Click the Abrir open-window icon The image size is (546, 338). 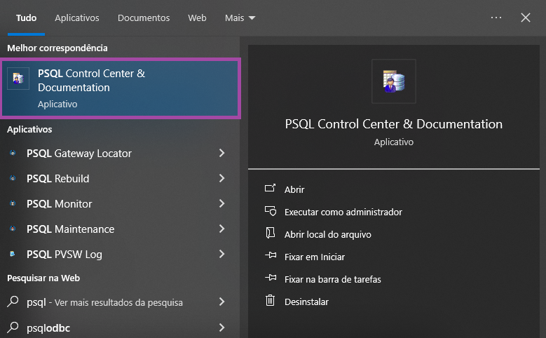coord(271,189)
